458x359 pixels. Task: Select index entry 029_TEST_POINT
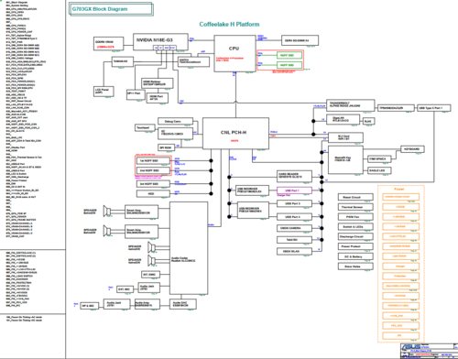16,92
